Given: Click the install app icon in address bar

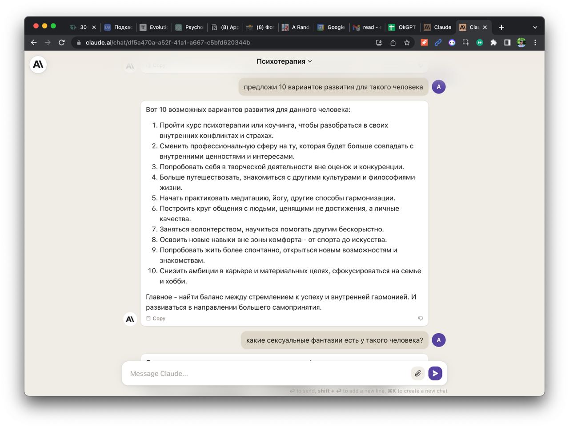Looking at the screenshot, I should click(x=379, y=43).
